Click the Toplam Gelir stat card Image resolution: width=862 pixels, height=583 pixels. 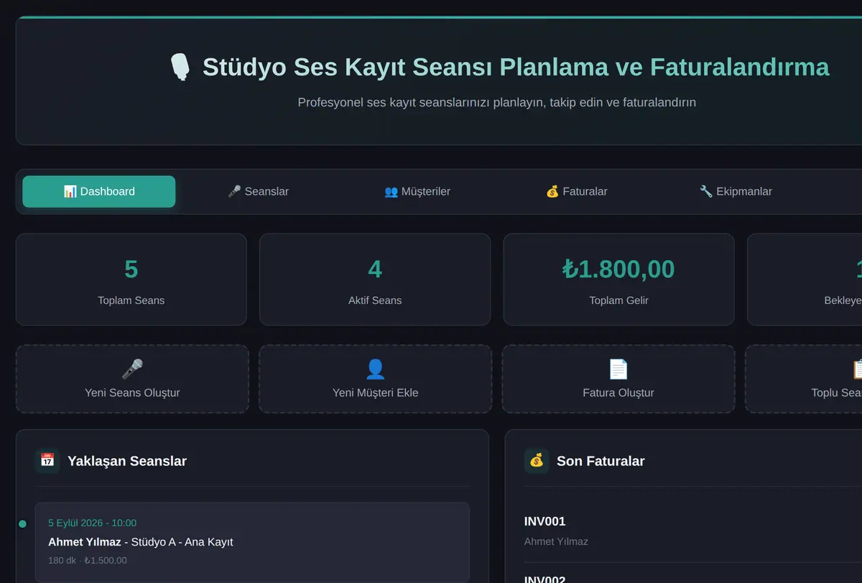618,280
